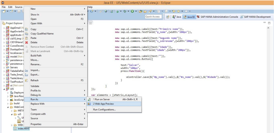This screenshot has width=274, height=133.
Task: Click Properties in the context menu
Action: (36, 124)
